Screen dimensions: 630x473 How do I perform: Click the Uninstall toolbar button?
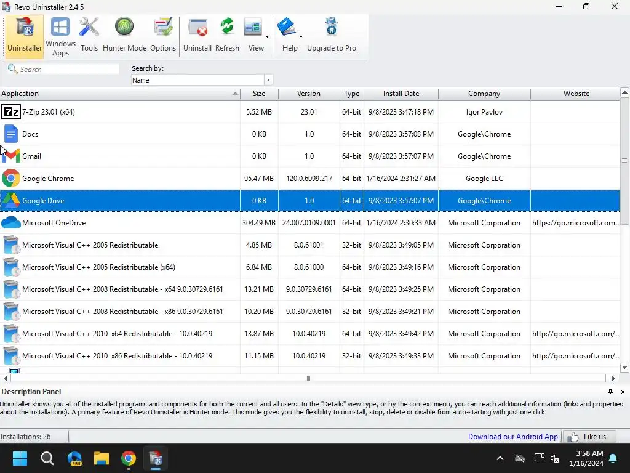[197, 36]
